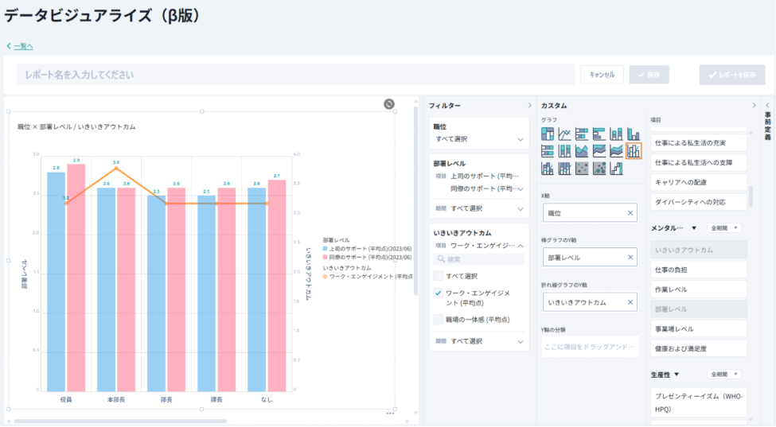
Task: Click the 上司のサポート legend entry in chart
Action: 367,249
